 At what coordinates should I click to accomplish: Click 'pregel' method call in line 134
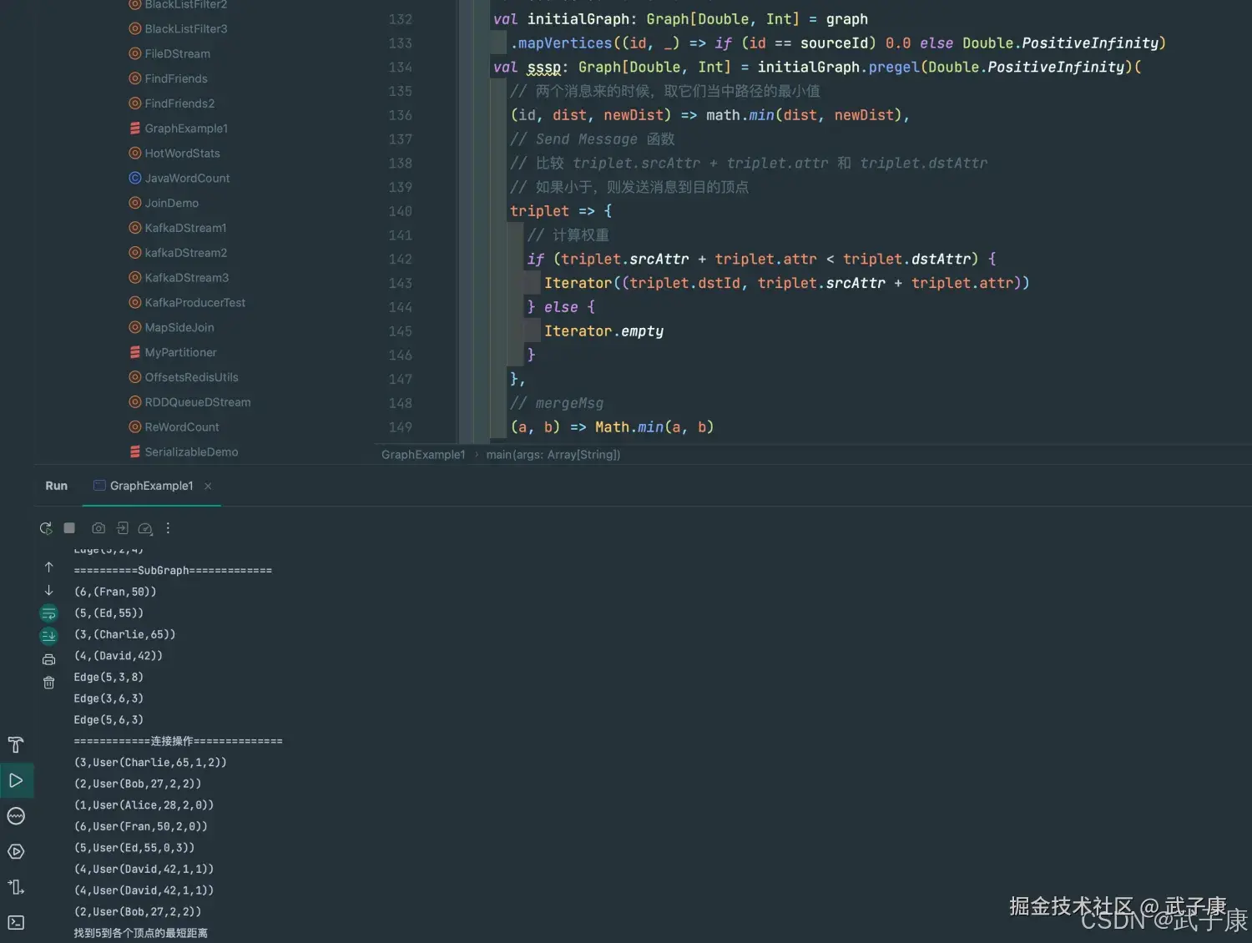point(893,67)
